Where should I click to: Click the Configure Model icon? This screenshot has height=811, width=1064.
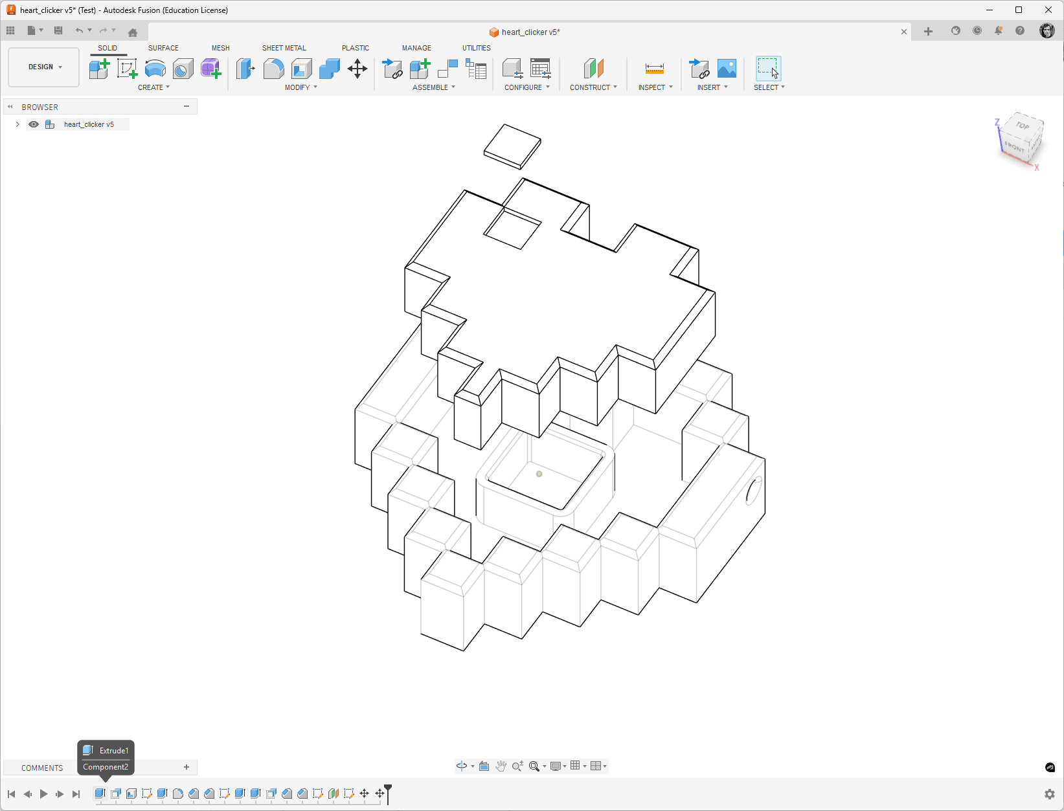(512, 69)
